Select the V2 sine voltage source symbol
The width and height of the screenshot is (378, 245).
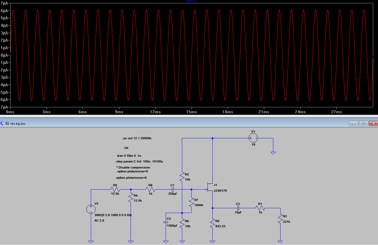91,209
